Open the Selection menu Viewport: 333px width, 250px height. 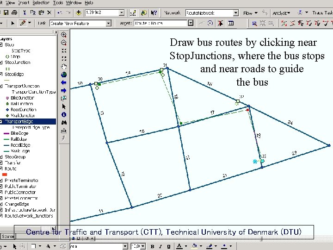(x=41, y=3)
